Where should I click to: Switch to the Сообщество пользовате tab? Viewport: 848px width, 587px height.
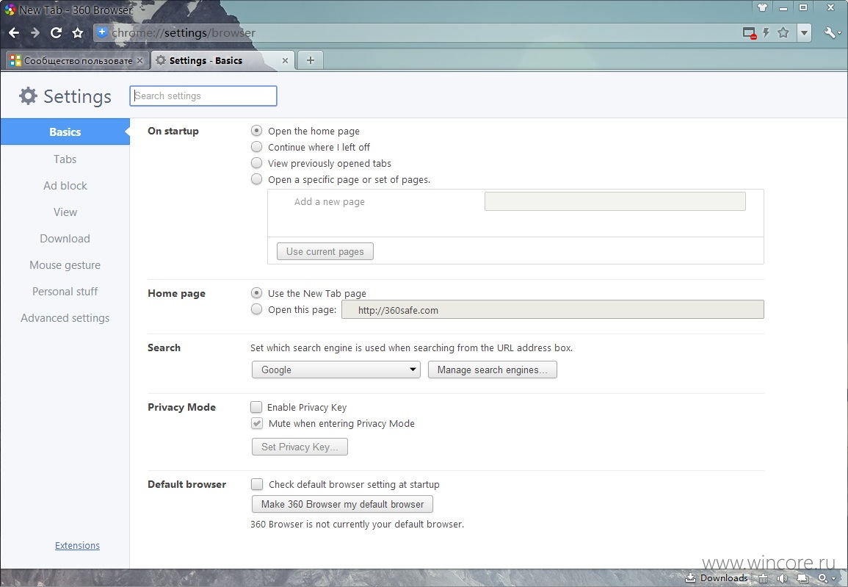pos(78,60)
